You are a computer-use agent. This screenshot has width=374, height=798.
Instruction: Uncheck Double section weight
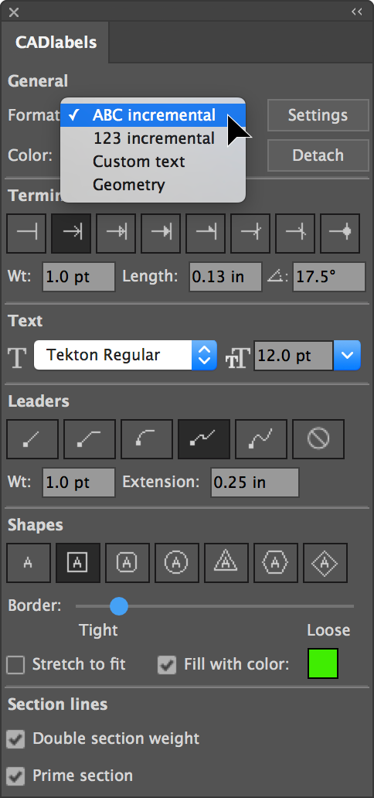coord(15,739)
